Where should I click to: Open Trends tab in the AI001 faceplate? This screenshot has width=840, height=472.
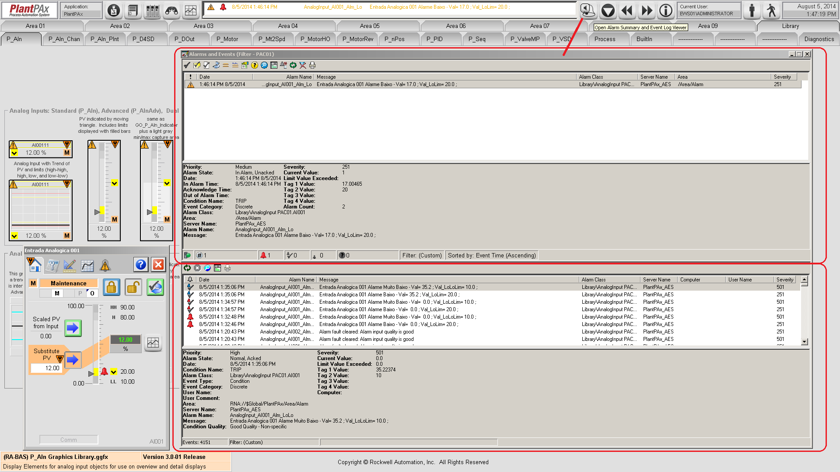(87, 265)
